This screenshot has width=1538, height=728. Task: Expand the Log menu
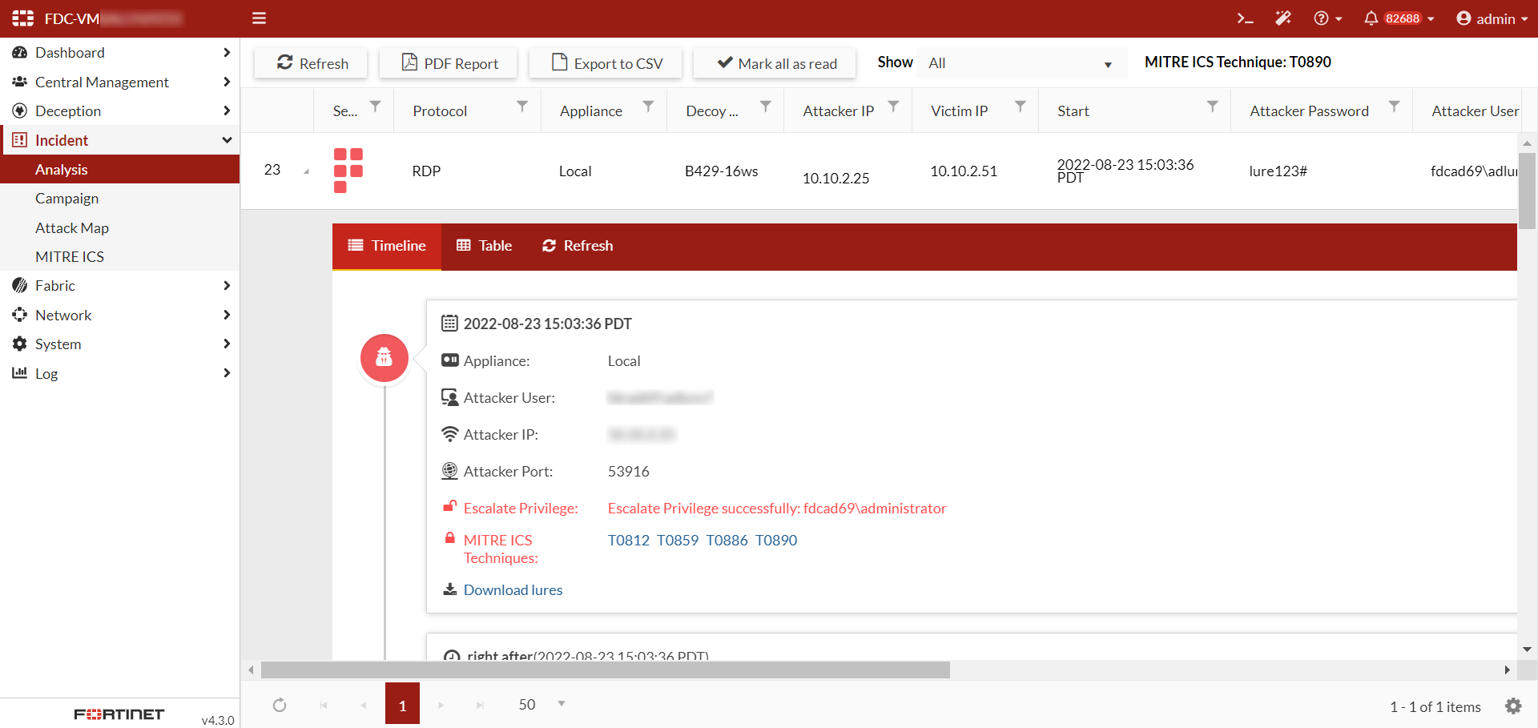point(120,373)
